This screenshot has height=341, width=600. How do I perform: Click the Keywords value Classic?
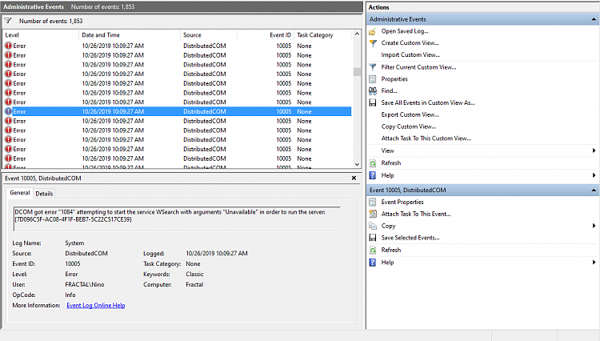[x=194, y=275]
